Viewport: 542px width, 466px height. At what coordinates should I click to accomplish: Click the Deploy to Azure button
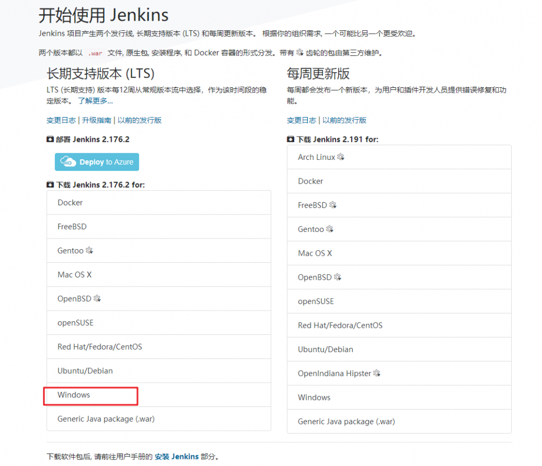coord(97,162)
